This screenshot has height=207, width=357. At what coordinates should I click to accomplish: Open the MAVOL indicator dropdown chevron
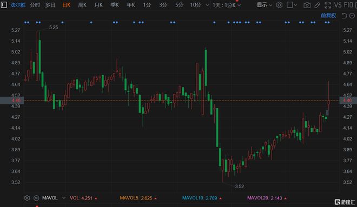pos(64,198)
